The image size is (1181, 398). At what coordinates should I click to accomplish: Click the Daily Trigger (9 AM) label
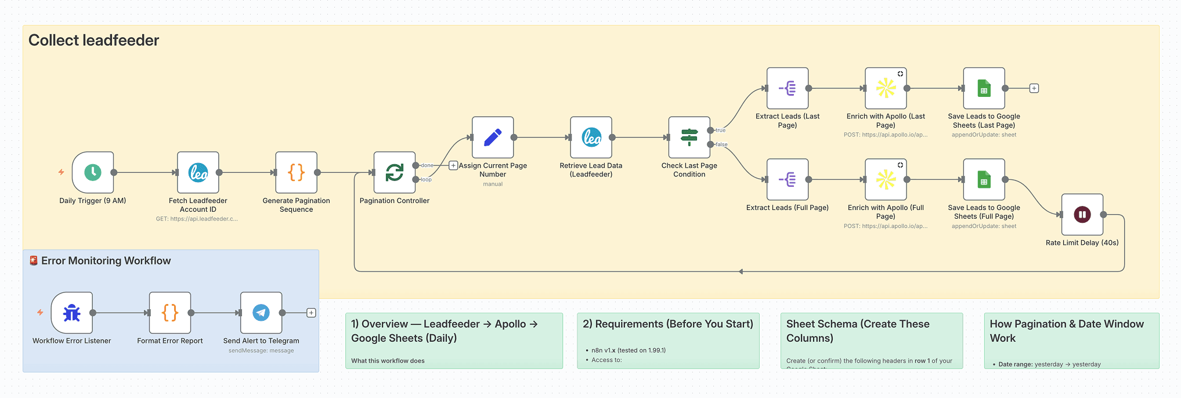coord(93,201)
